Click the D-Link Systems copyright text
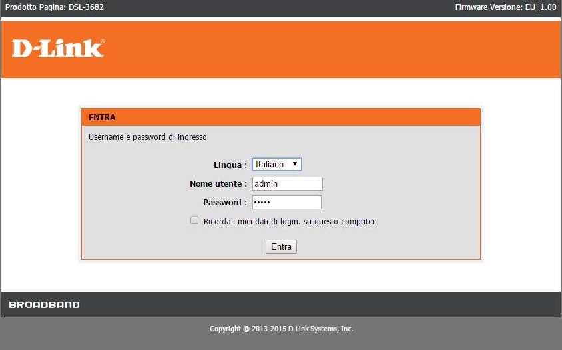 pos(281,329)
